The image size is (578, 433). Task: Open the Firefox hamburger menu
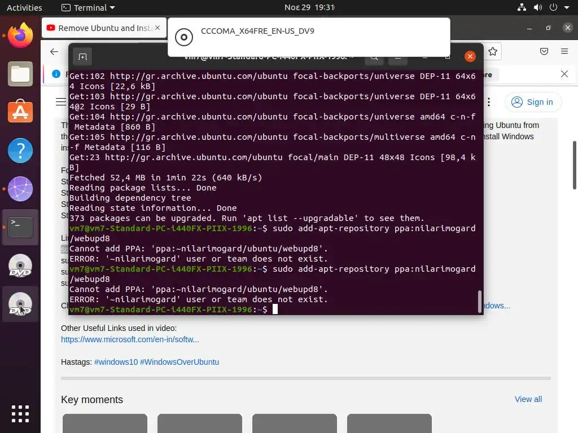(x=564, y=51)
